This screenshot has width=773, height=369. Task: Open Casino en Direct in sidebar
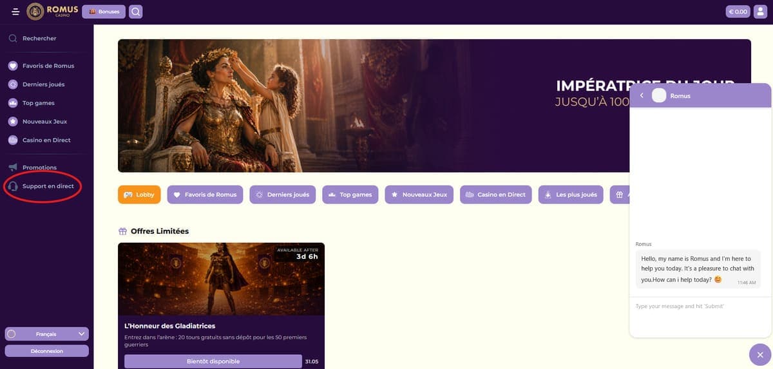pyautogui.click(x=40, y=140)
